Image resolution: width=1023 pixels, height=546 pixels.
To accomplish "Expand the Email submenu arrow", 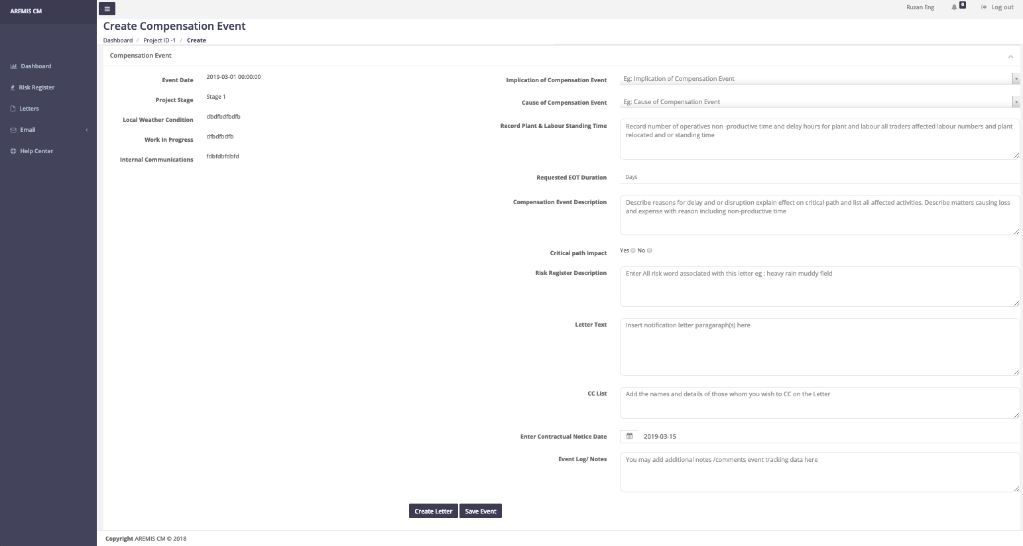I will pos(87,130).
